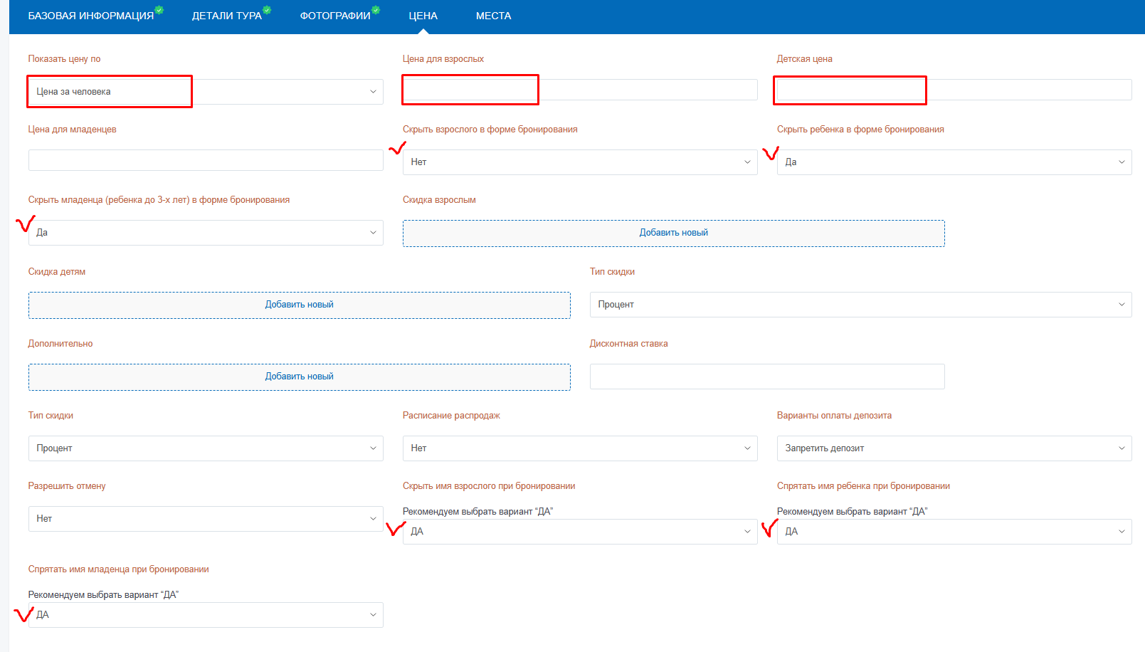Click the Цена для младенцев field
The width and height of the screenshot is (1145, 652).
click(x=206, y=160)
